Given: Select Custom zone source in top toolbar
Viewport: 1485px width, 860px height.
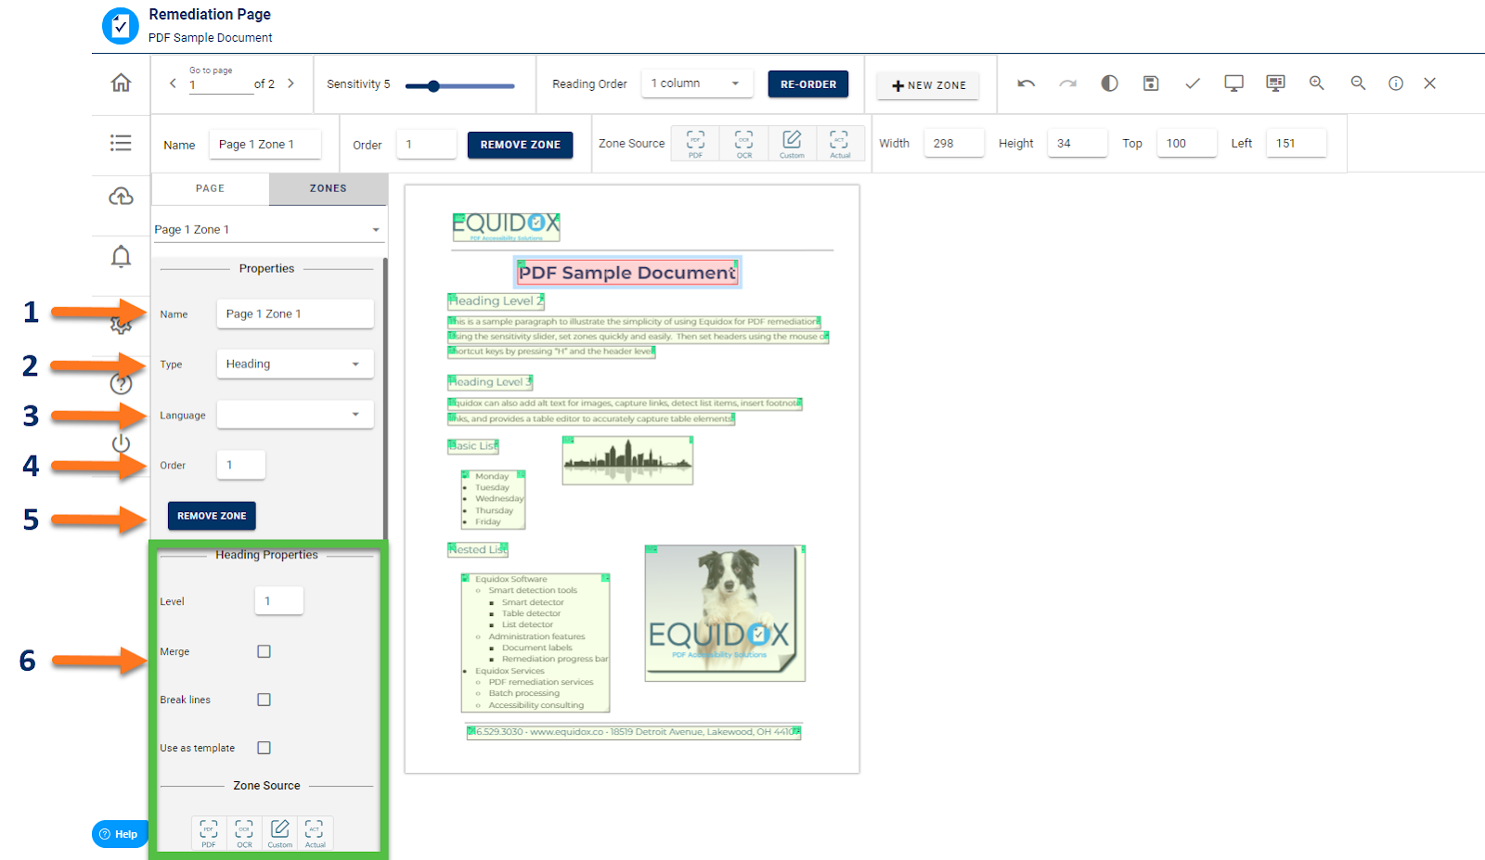Looking at the screenshot, I should click(x=792, y=144).
